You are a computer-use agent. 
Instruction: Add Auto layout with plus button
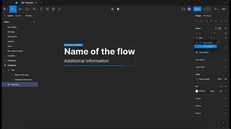pos(226,60)
